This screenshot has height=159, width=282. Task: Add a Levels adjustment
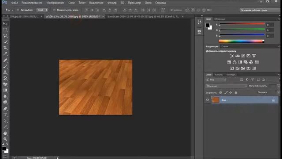pyautogui.click(x=237, y=56)
